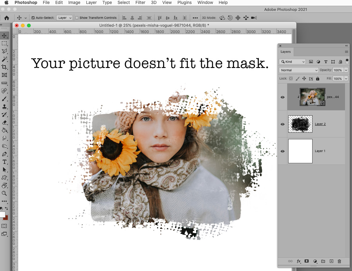
Task: Open the Normal blend mode dropdown
Action: coord(299,70)
